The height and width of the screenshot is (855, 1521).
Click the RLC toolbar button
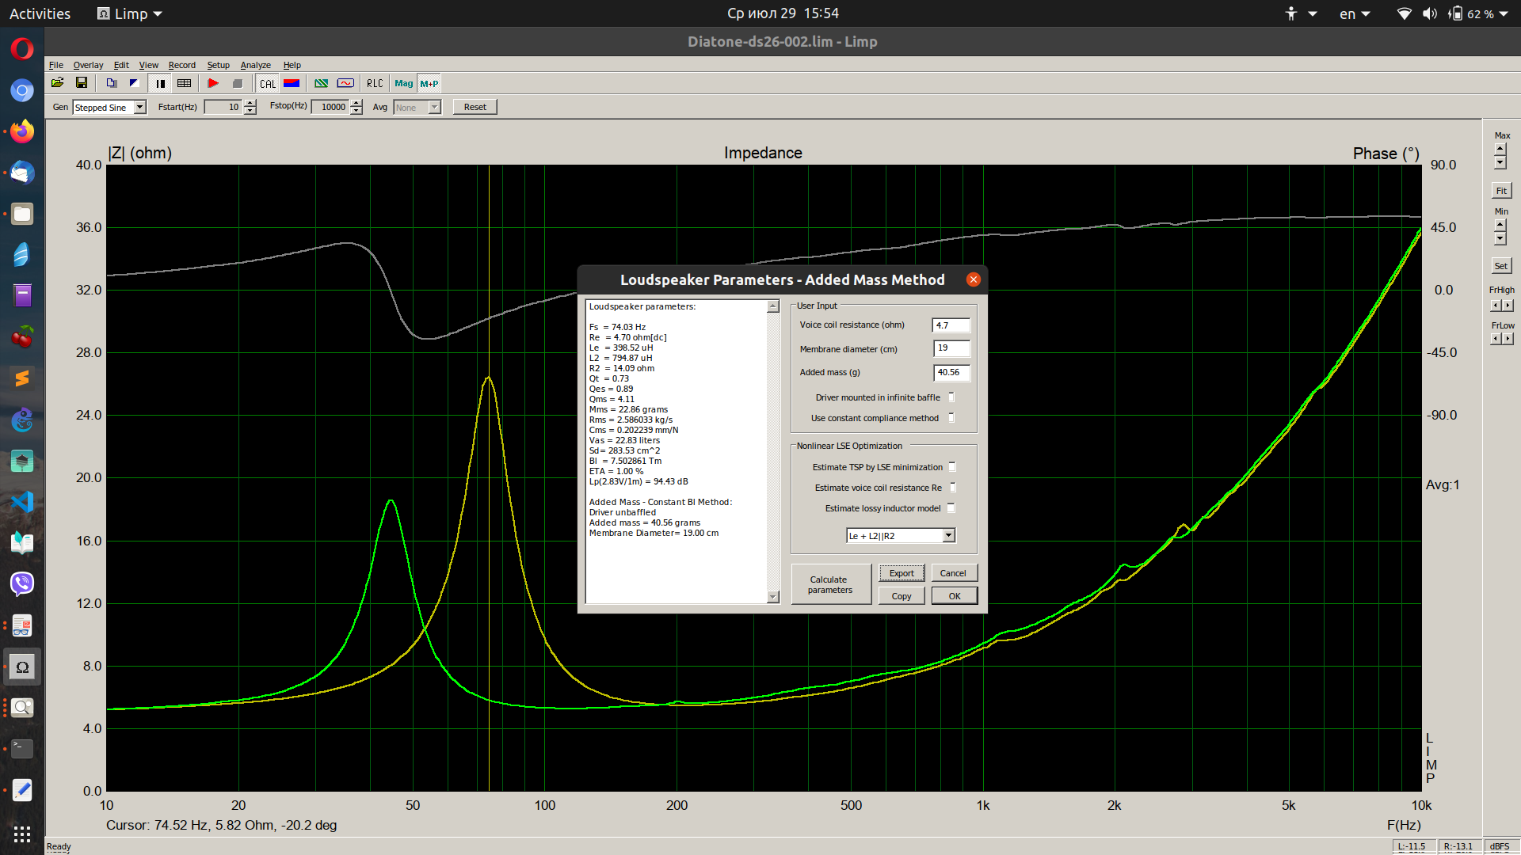pos(375,83)
